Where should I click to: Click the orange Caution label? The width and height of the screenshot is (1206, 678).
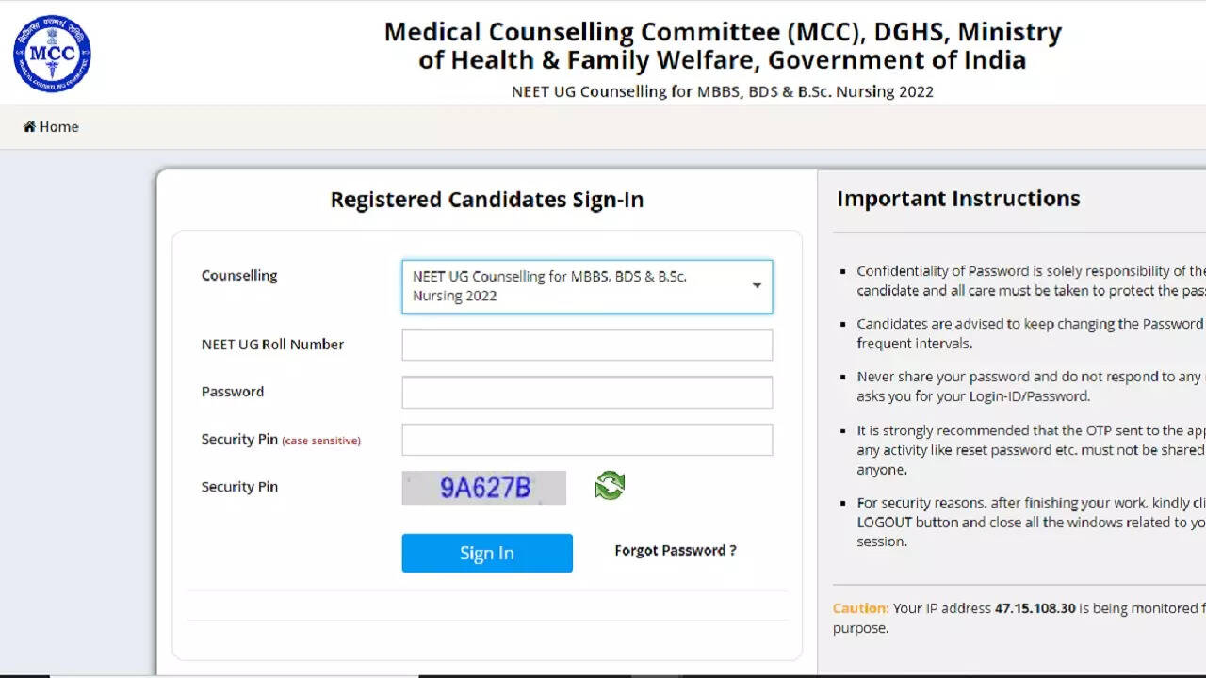[860, 608]
